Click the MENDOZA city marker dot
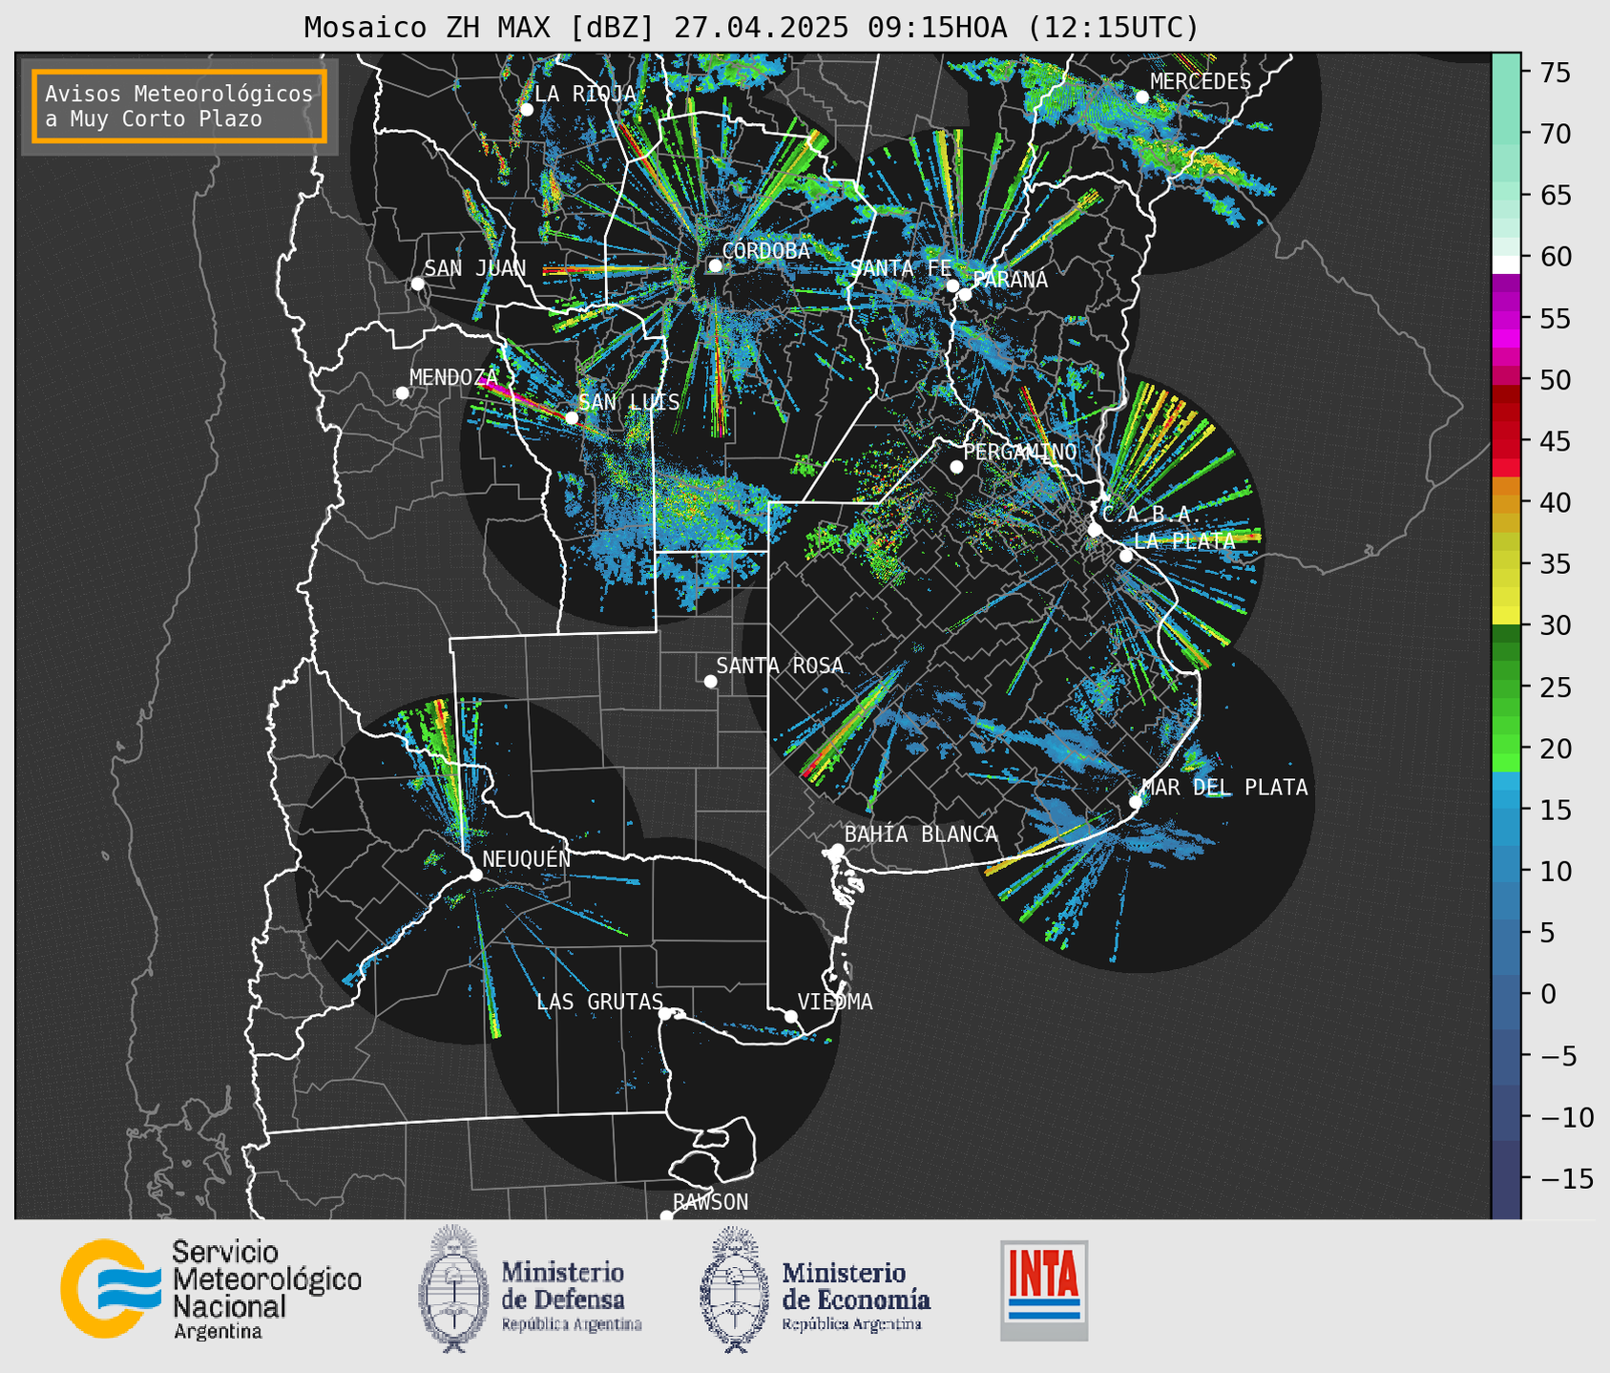 tap(402, 393)
